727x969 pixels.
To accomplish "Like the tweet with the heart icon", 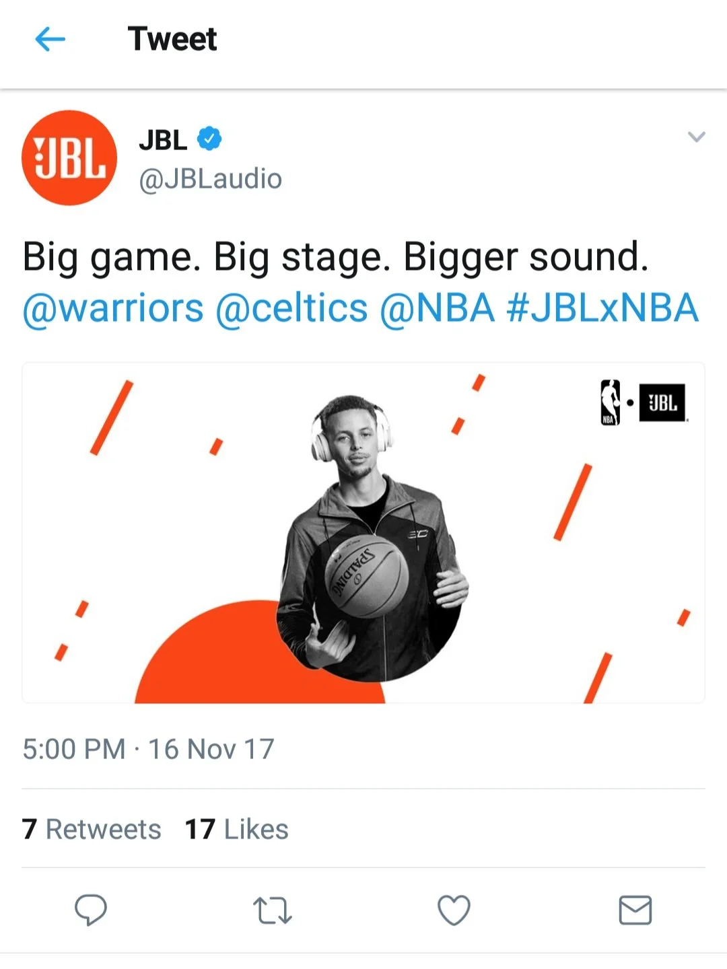I will coord(454,910).
